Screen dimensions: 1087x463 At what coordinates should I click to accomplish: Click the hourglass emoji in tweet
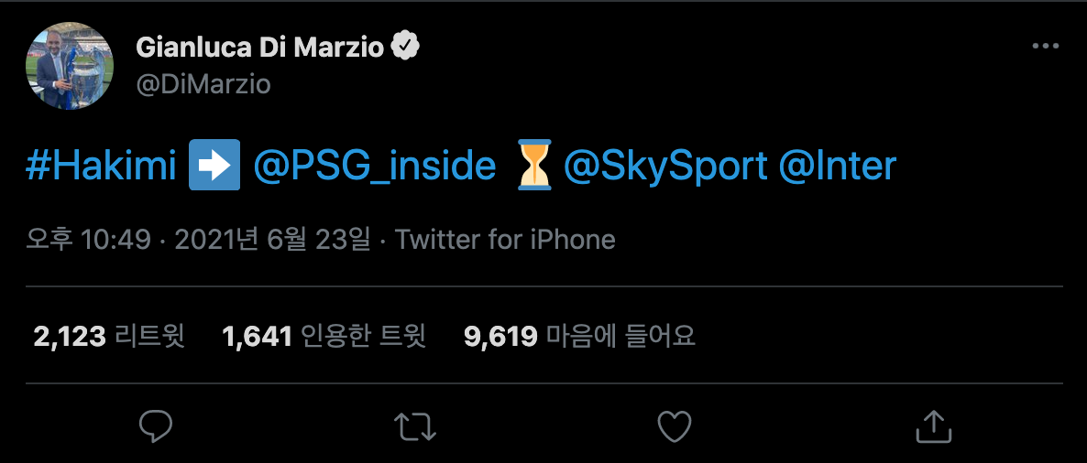point(535,167)
